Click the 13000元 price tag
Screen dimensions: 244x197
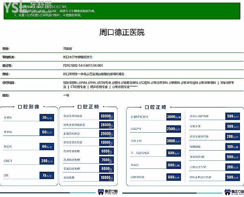tap(107, 142)
